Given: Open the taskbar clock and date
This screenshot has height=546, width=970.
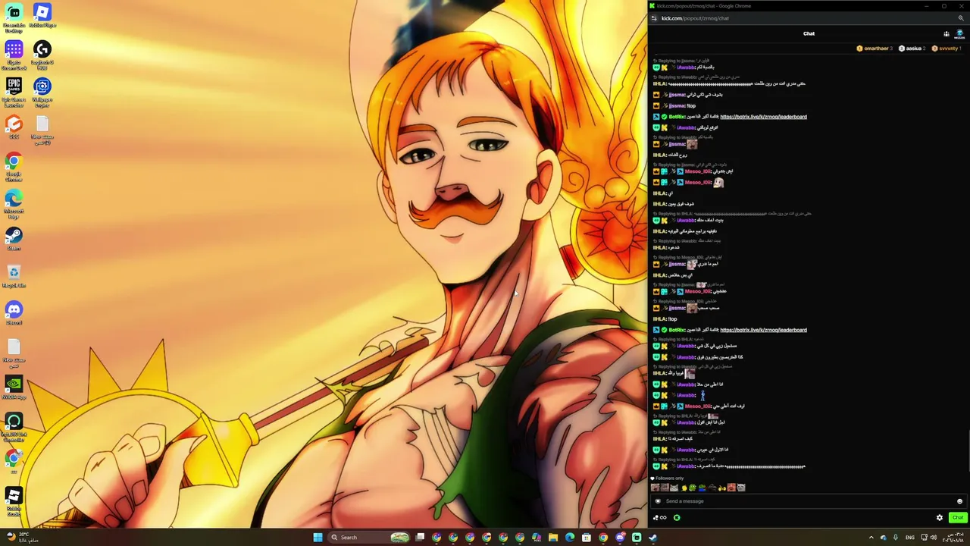Looking at the screenshot, I should pyautogui.click(x=953, y=538).
